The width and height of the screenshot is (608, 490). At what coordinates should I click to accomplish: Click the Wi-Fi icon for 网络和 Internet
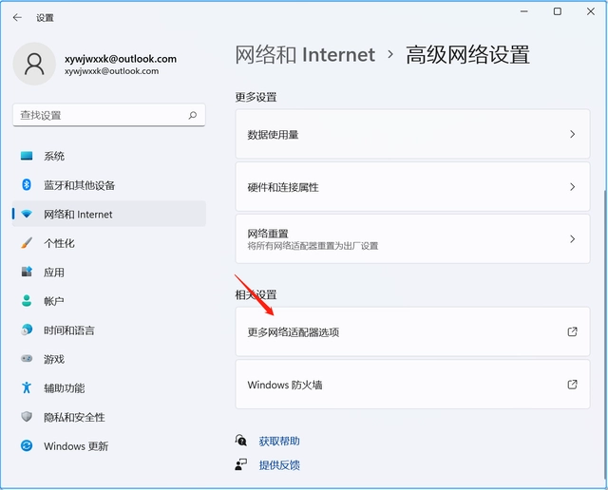click(27, 214)
